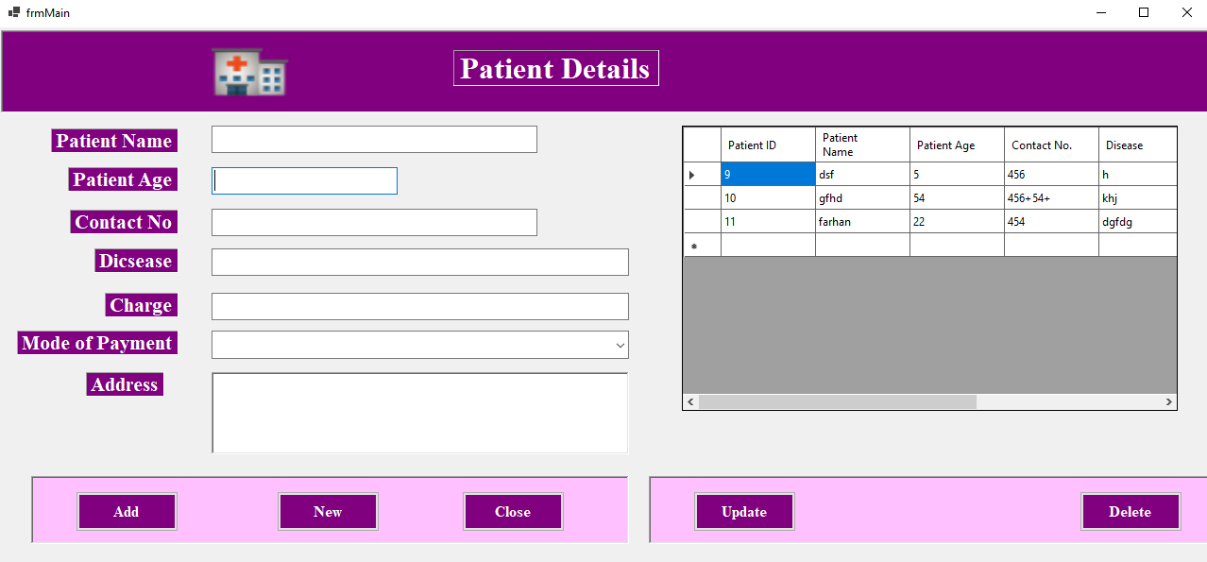The image size is (1207, 562).
Task: Click into the Charge input box
Action: tap(419, 306)
